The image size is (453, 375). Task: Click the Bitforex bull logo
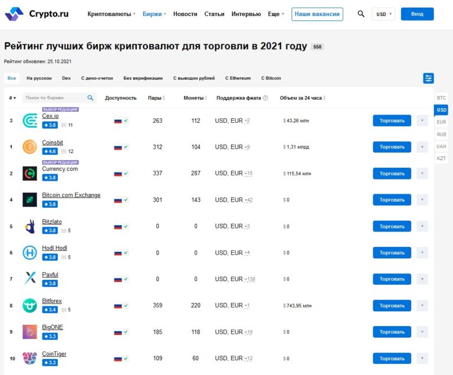tap(29, 305)
